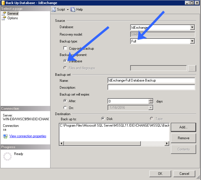Click the connection properties icon
This screenshot has height=180, width=201.
click(x=5, y=136)
